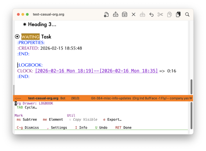Click the New File toolbar icon
Viewport: 206px width, 151px height.
coord(107,14)
